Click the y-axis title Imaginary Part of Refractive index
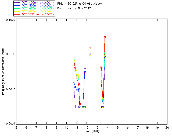 pos(3,71)
